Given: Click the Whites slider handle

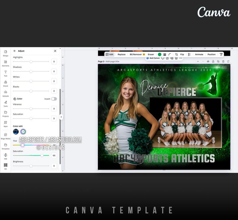Looking at the screenshot, I should click(x=31, y=81).
